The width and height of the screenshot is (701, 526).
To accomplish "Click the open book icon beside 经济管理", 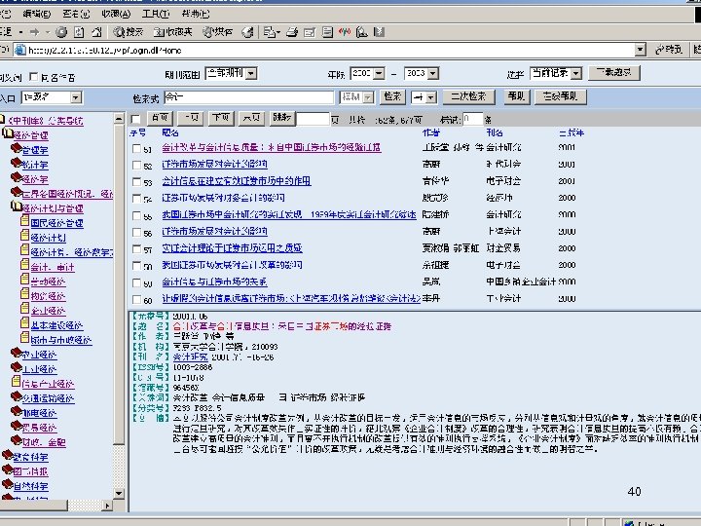I will [x=8, y=133].
